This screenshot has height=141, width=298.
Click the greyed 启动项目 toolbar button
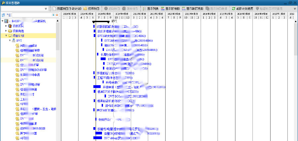112,9
